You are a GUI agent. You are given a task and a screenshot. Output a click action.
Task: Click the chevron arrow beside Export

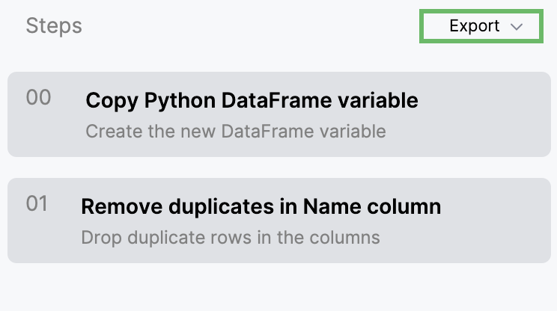(x=516, y=27)
